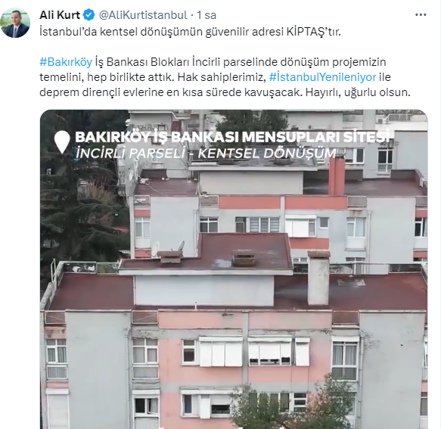Screen dimensions: 441x429
Task: Follow the #İstanbulYenileniyor hashtag
Action: (322, 77)
